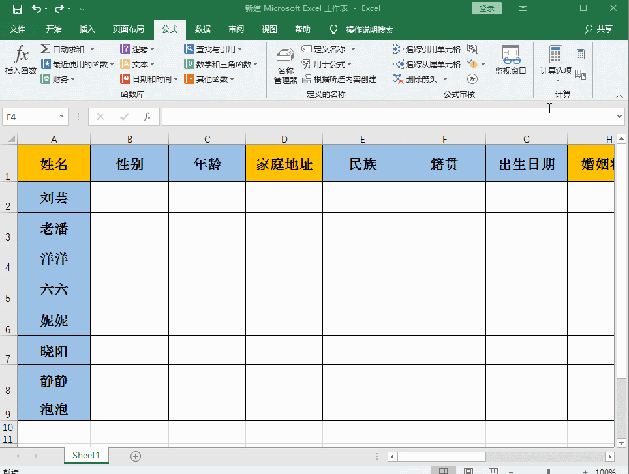Viewport: 629px width, 474px height.
Task: Toggle Page Break Preview in the status bar
Action: click(x=492, y=469)
